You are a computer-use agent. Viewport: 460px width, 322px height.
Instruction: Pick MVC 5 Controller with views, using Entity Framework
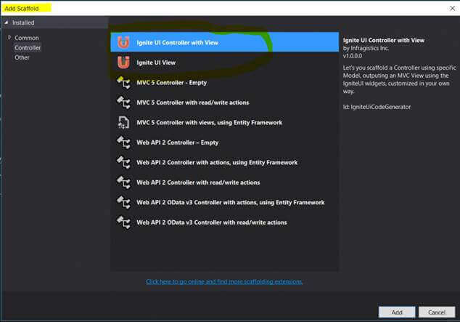(x=225, y=123)
